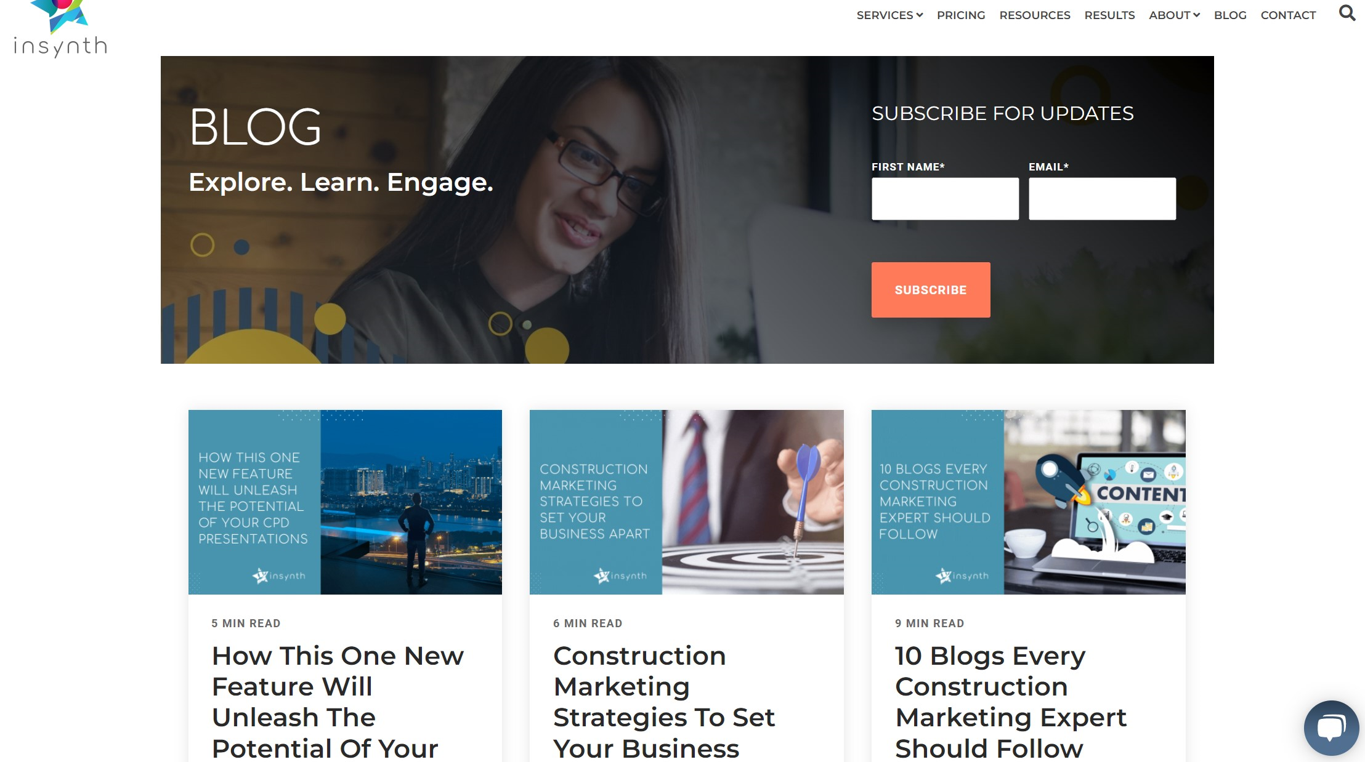
Task: Click the 'Construction Marketing Strategies' headline link
Action: (x=664, y=702)
